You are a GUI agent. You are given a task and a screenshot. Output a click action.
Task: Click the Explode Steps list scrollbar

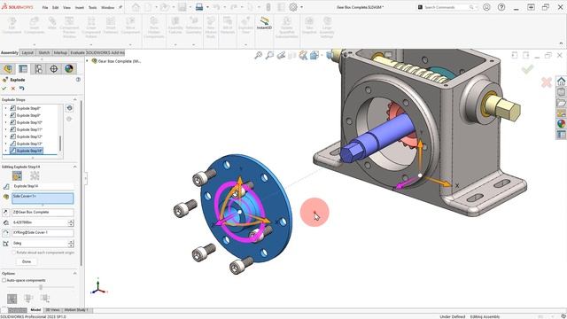(x=60, y=144)
